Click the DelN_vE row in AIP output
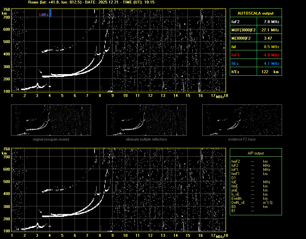306x239 pixels. pos(238,203)
